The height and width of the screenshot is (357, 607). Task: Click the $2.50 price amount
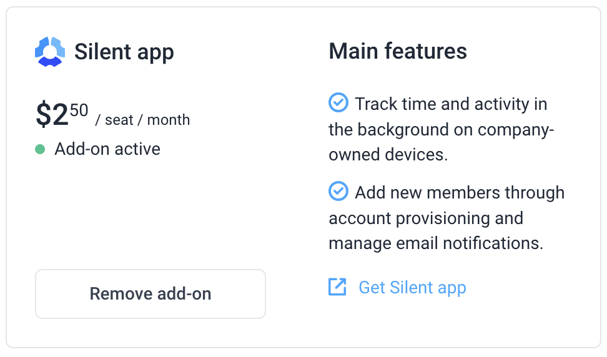[x=62, y=114]
